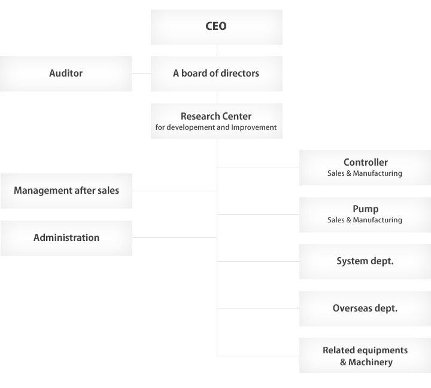Click the '& Machinery' text line
The width and height of the screenshot is (431, 388).
pos(366,362)
